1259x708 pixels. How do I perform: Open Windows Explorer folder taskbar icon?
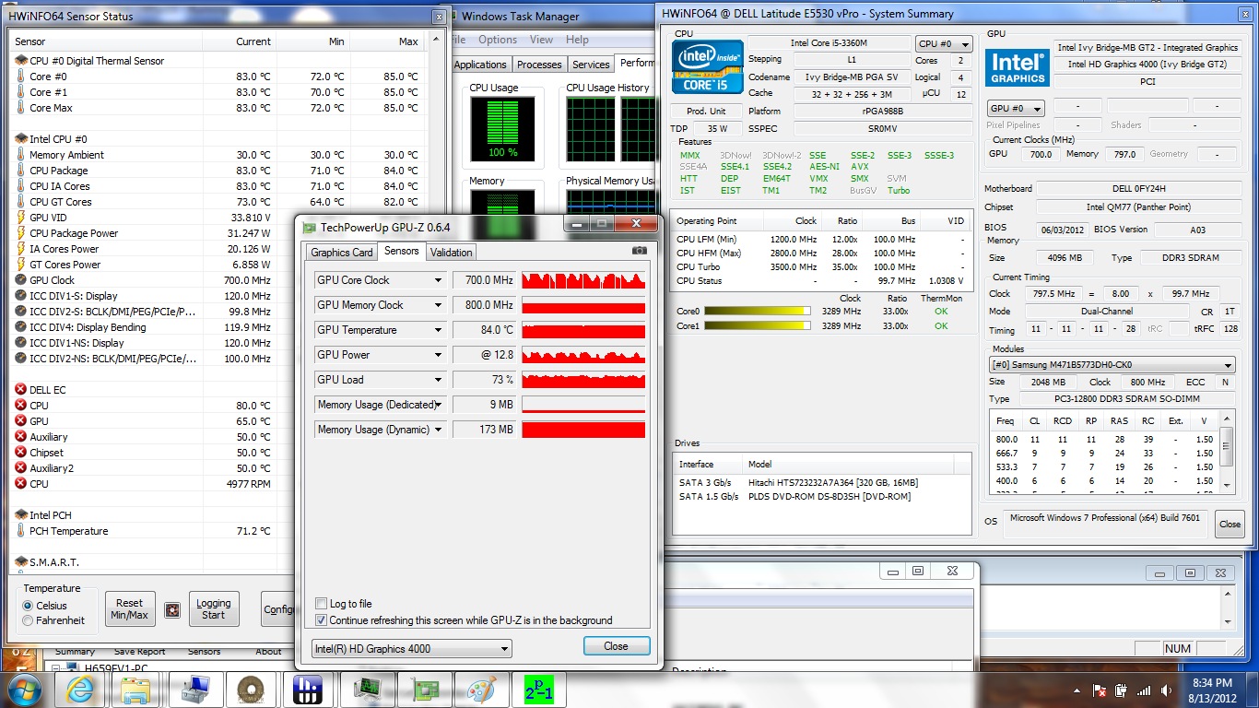136,690
